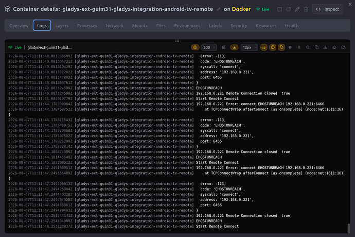Click 'errno: -113' line at 11:11:47.249405613Z
Viewport: 355px width, 237px height.
click(117, 184)
